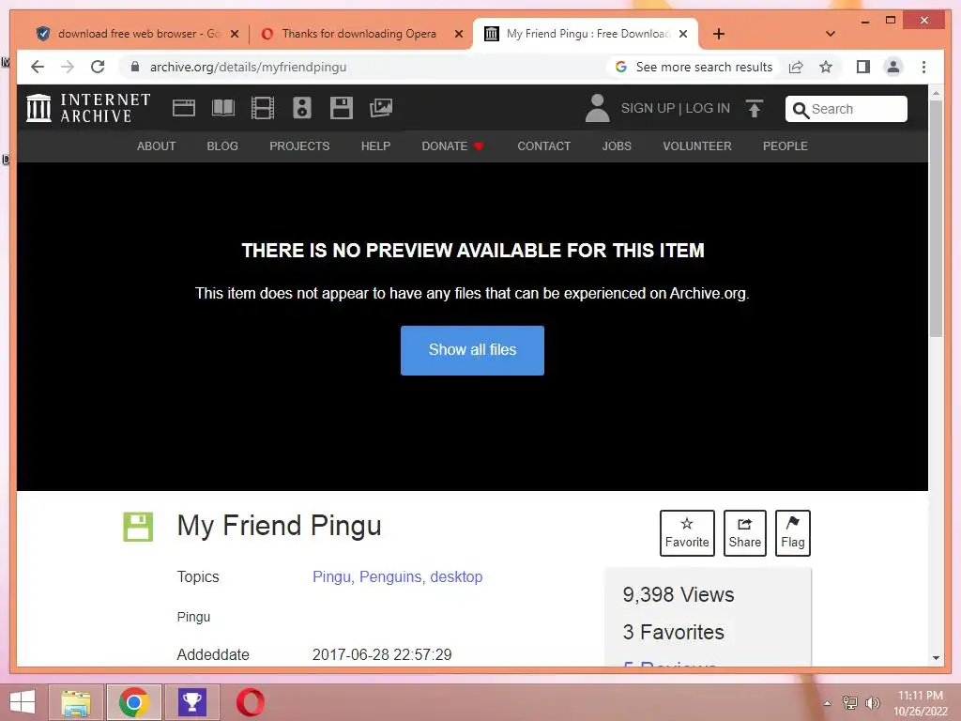Click the Chrome taskbar icon
This screenshot has height=721, width=961.
(x=133, y=702)
